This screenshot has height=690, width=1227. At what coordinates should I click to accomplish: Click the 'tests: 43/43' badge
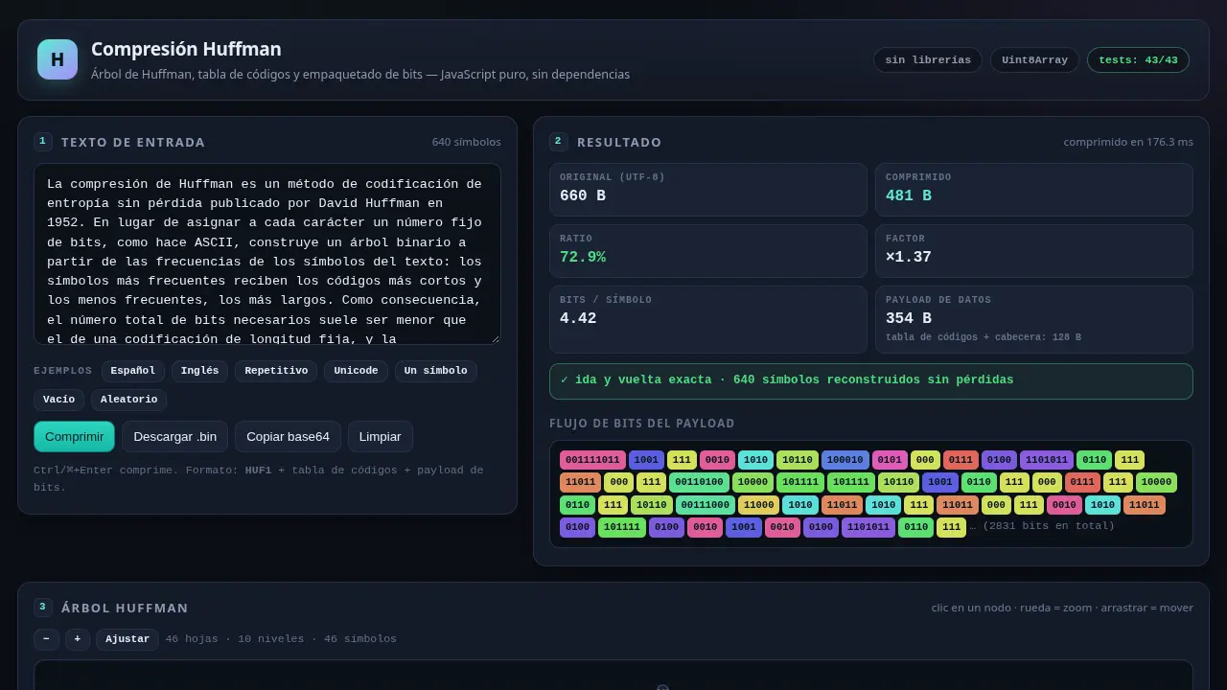(x=1138, y=59)
